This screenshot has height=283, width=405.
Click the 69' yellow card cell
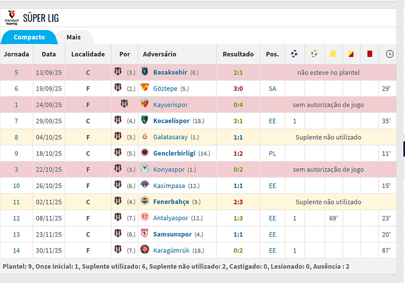tap(333, 218)
